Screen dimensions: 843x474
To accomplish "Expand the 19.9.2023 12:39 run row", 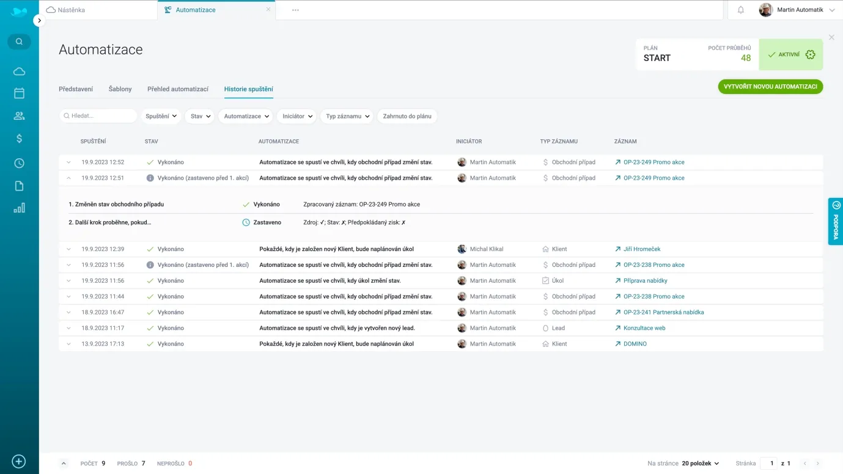I will 68,249.
